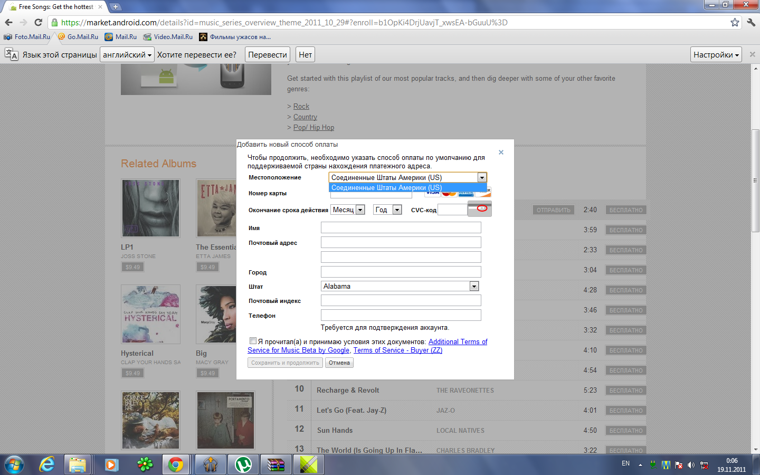Image resolution: width=760 pixels, height=475 pixels.
Task: Focus the 'Имя' name field
Action: pyautogui.click(x=401, y=227)
